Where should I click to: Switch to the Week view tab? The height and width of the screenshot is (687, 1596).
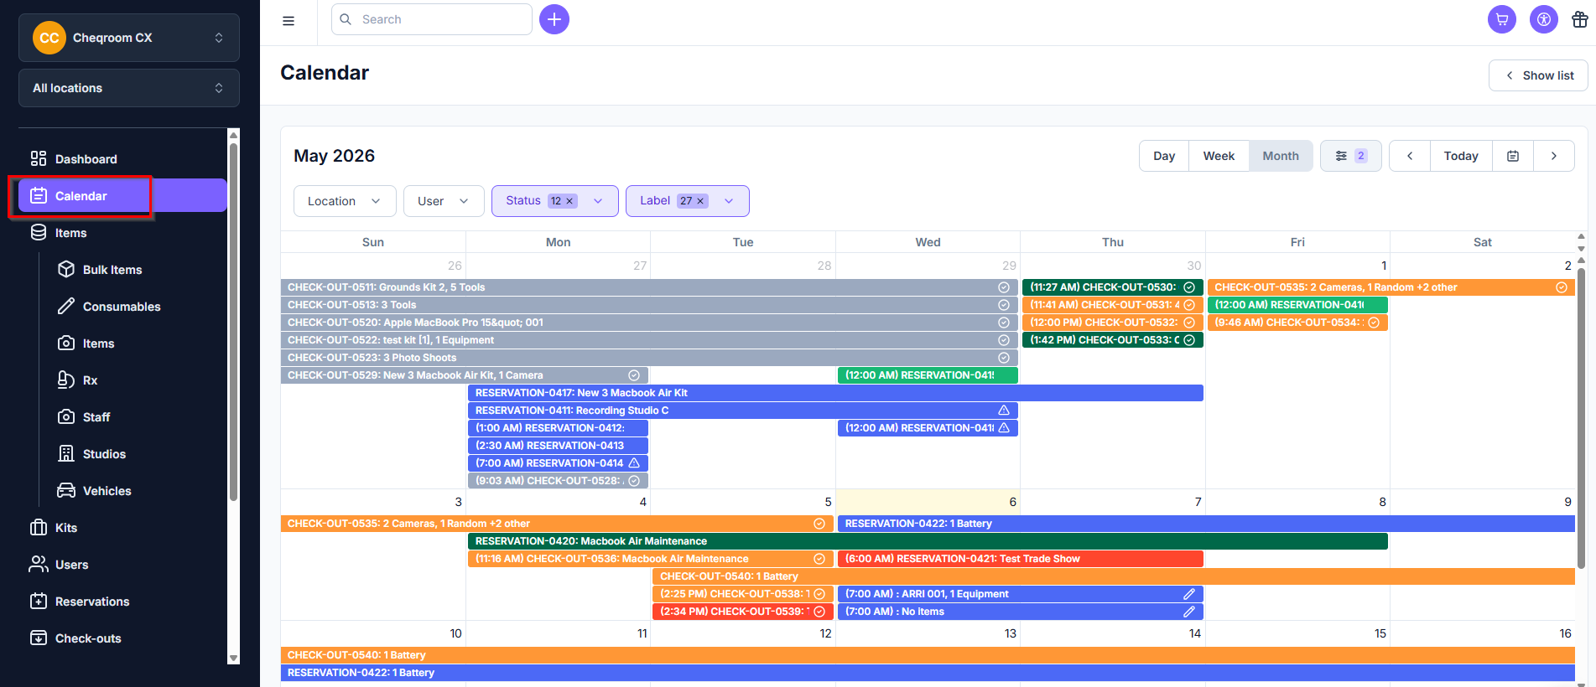tap(1219, 156)
